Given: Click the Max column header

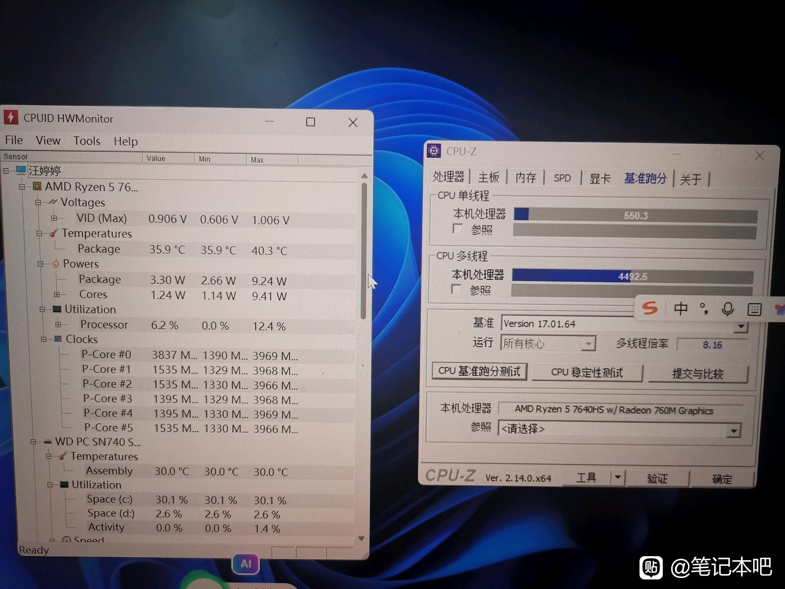Looking at the screenshot, I should (272, 160).
